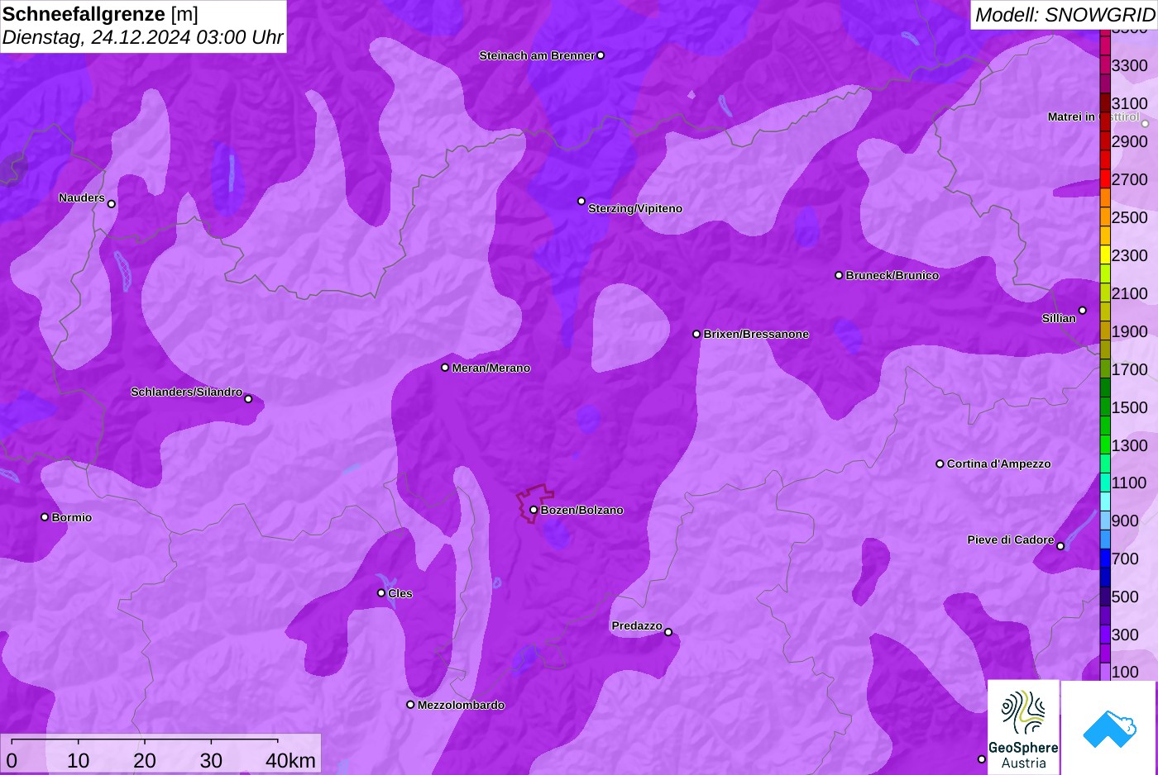1158x775 pixels.
Task: Click the '1900' legend value
Action: point(1129,331)
